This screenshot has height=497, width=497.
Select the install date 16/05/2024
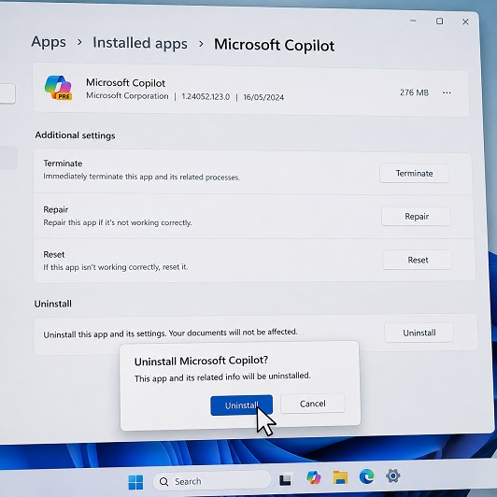(263, 97)
